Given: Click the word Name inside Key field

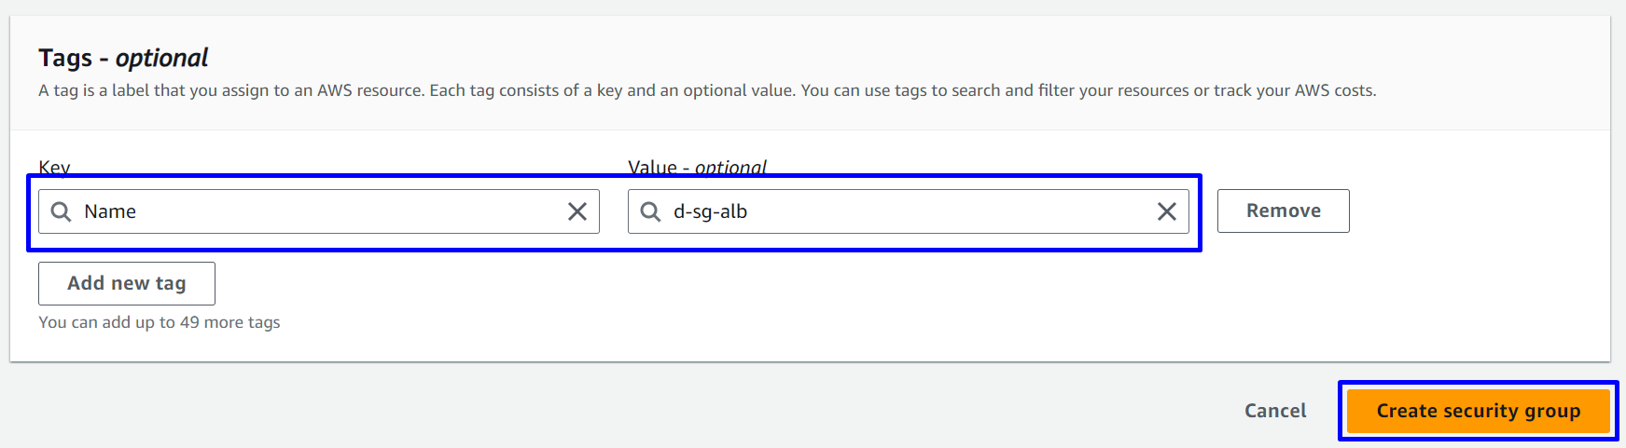Looking at the screenshot, I should coord(110,212).
